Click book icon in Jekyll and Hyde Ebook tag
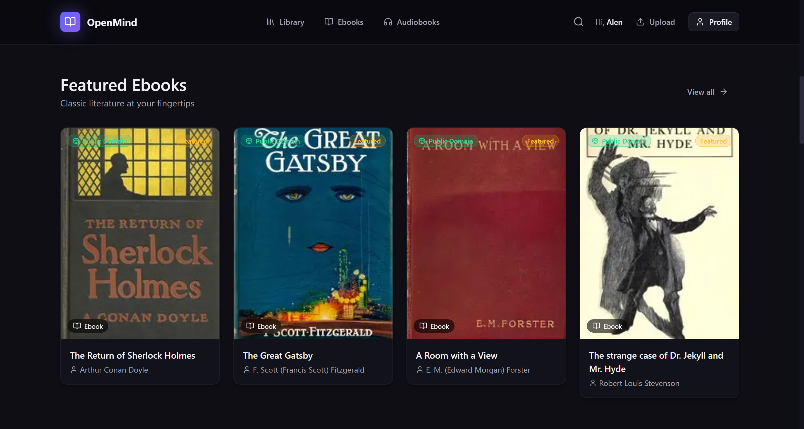The width and height of the screenshot is (804, 429). (596, 326)
